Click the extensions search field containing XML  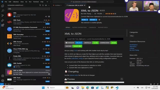point(29,9)
